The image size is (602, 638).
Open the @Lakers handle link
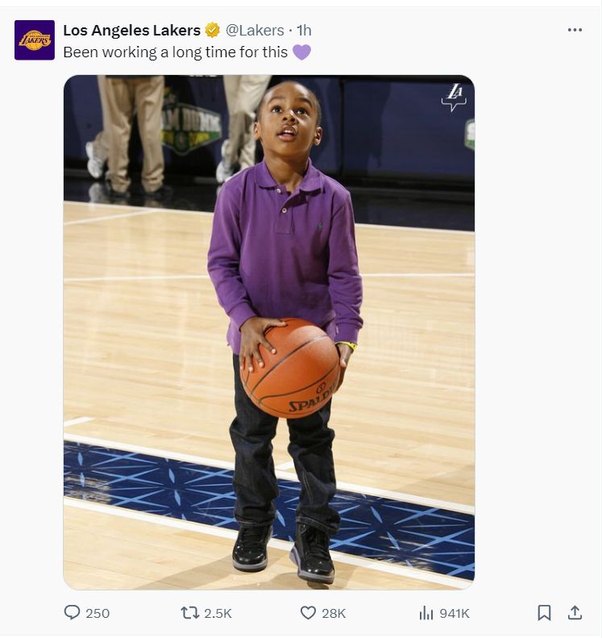(255, 31)
